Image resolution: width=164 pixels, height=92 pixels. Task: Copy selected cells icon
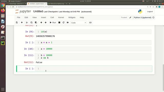(32, 22)
